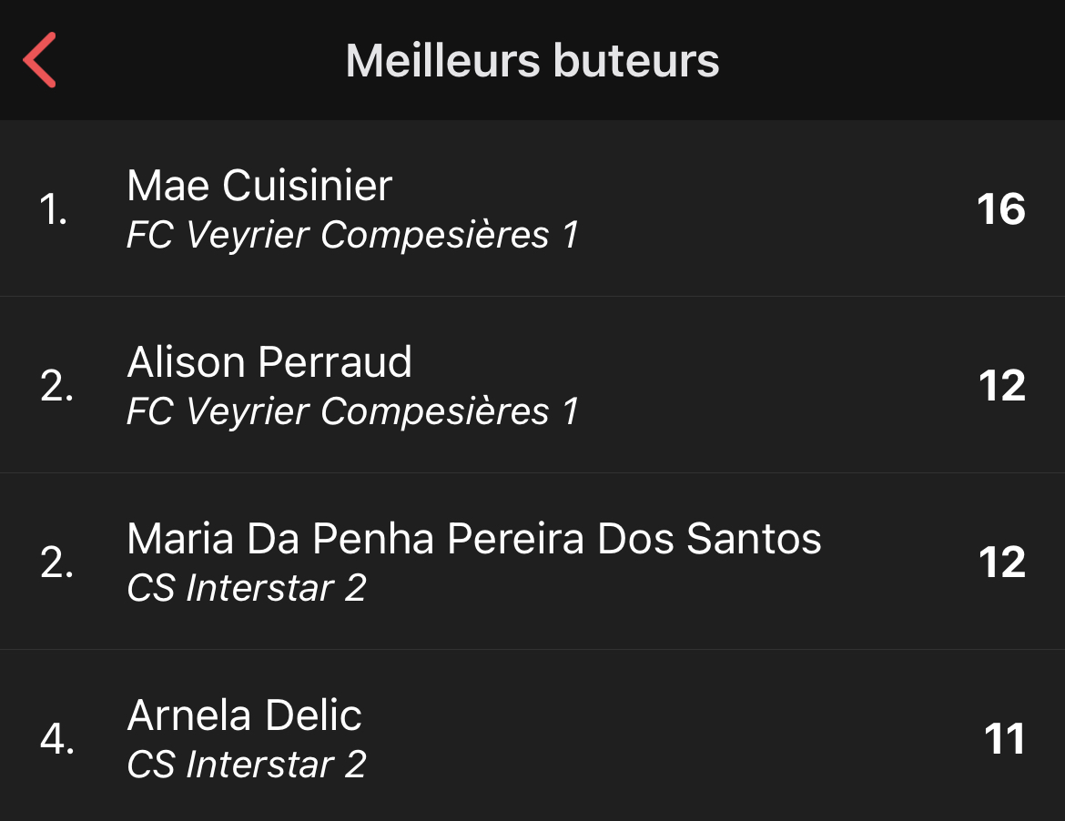Click Alison Perraud's goal count 12
The height and width of the screenshot is (821, 1065).
coord(1001,386)
